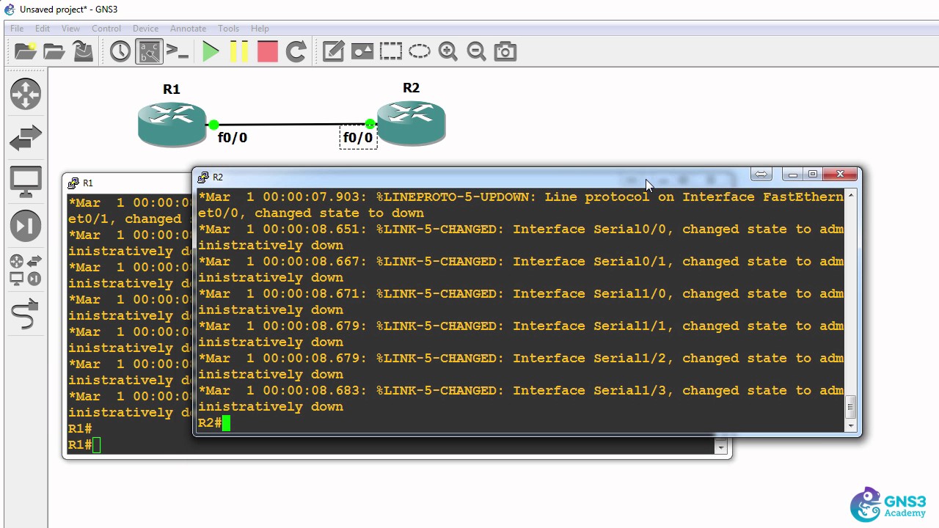This screenshot has width=939, height=528.
Task: Click the R2 router name label
Action: pyautogui.click(x=411, y=88)
